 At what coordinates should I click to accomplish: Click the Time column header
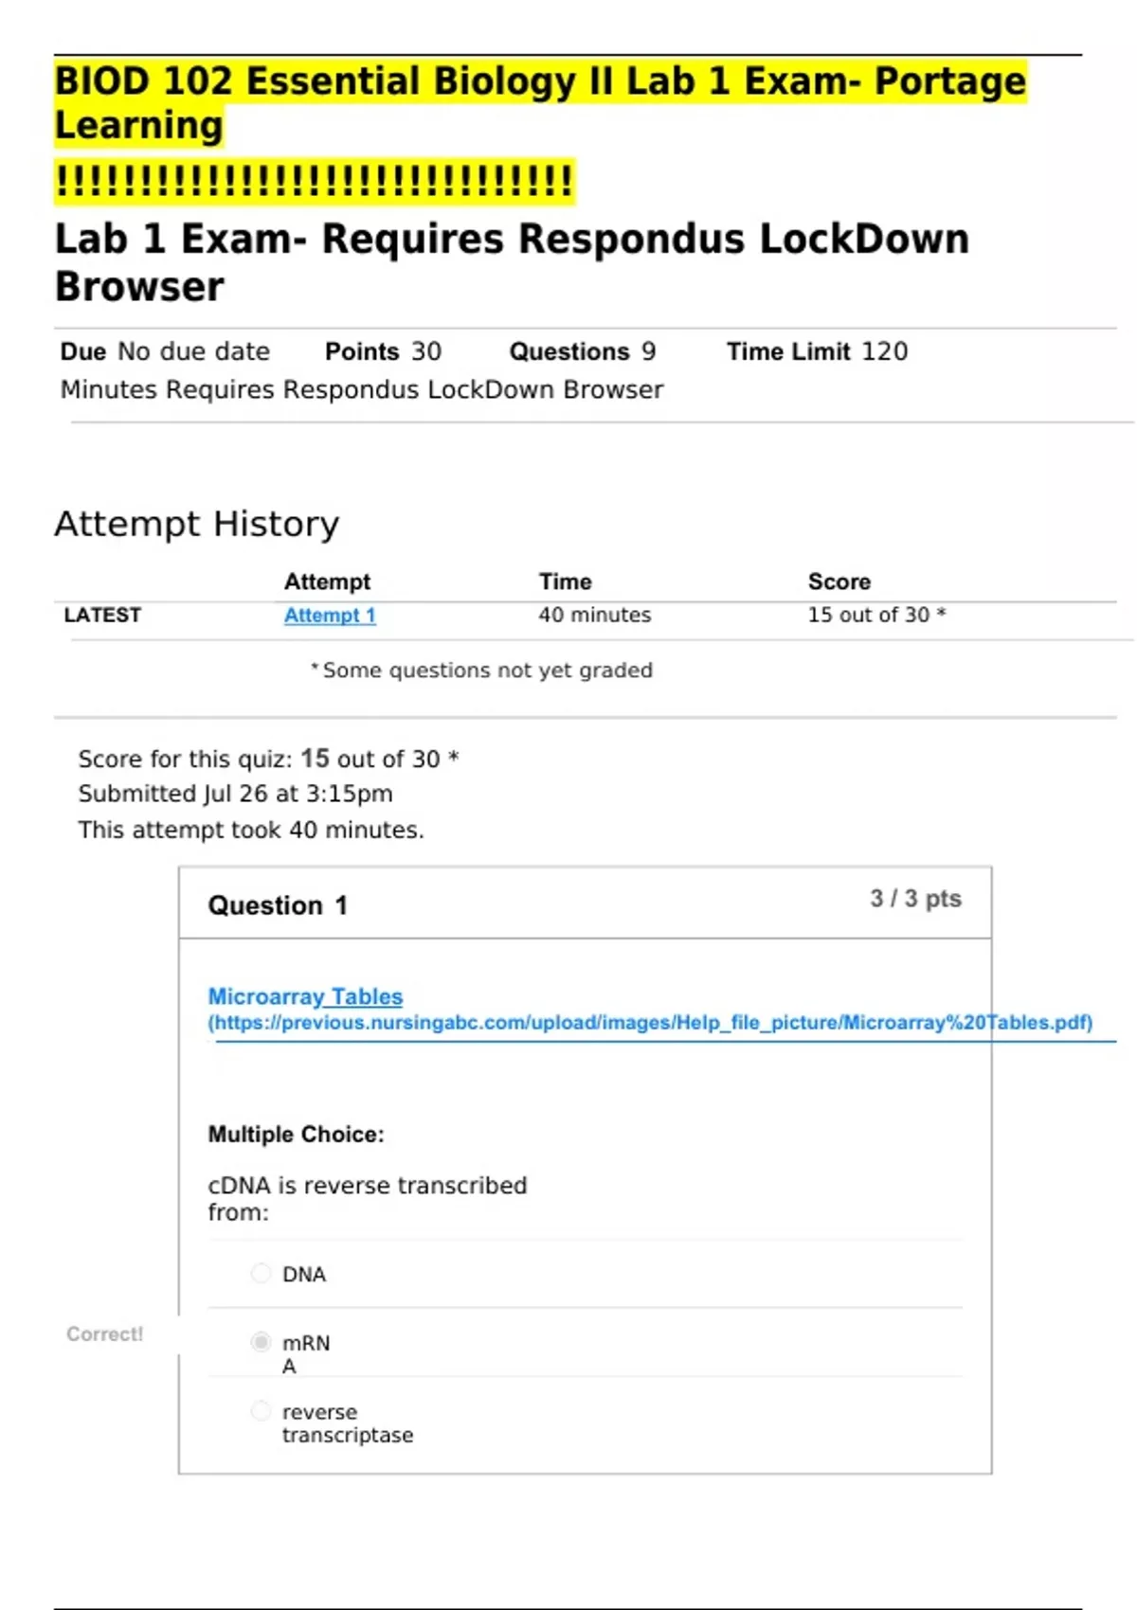tap(565, 581)
